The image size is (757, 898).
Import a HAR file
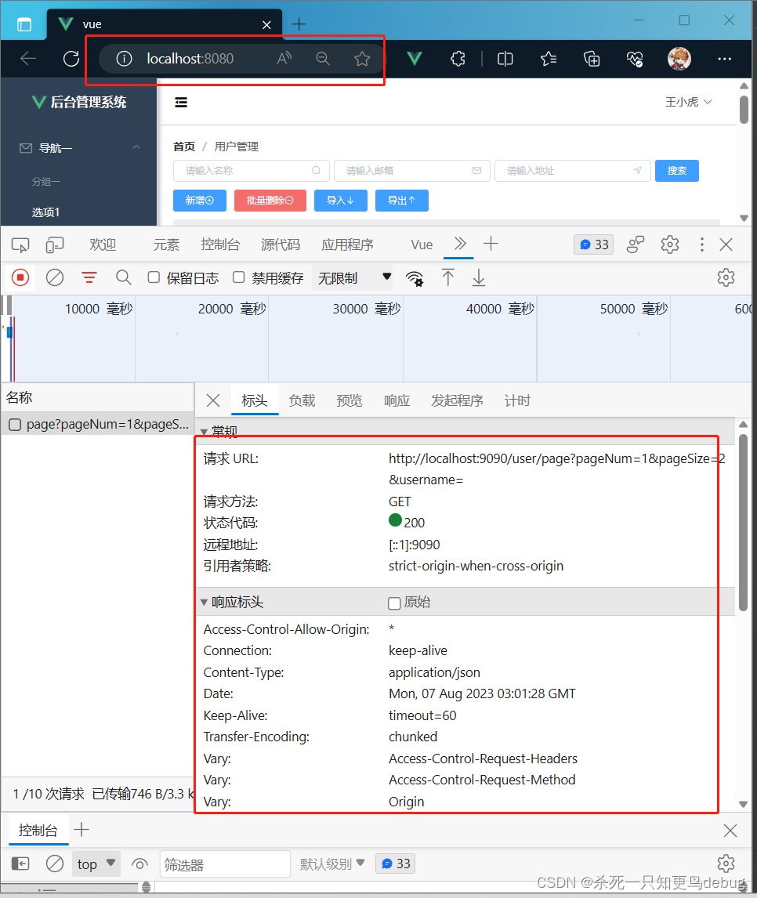click(x=448, y=277)
